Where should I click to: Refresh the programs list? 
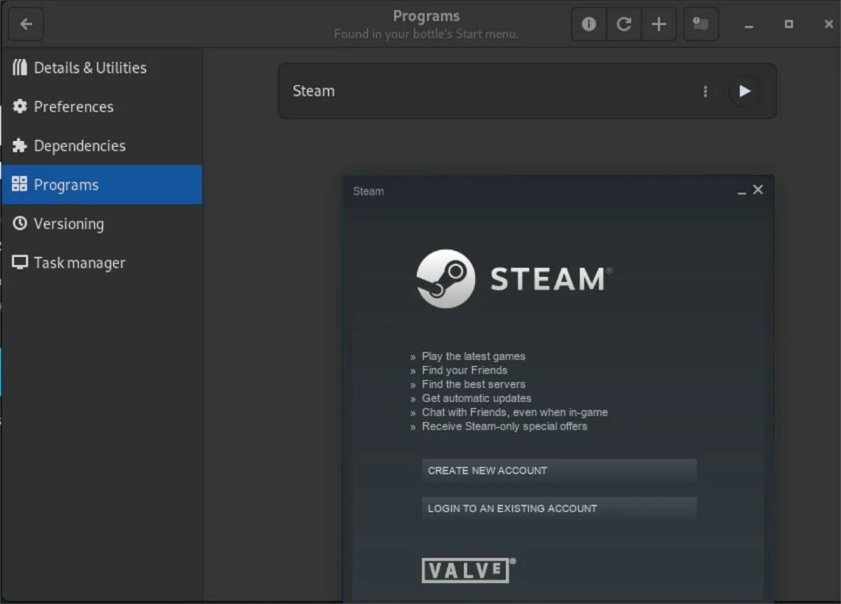(624, 25)
